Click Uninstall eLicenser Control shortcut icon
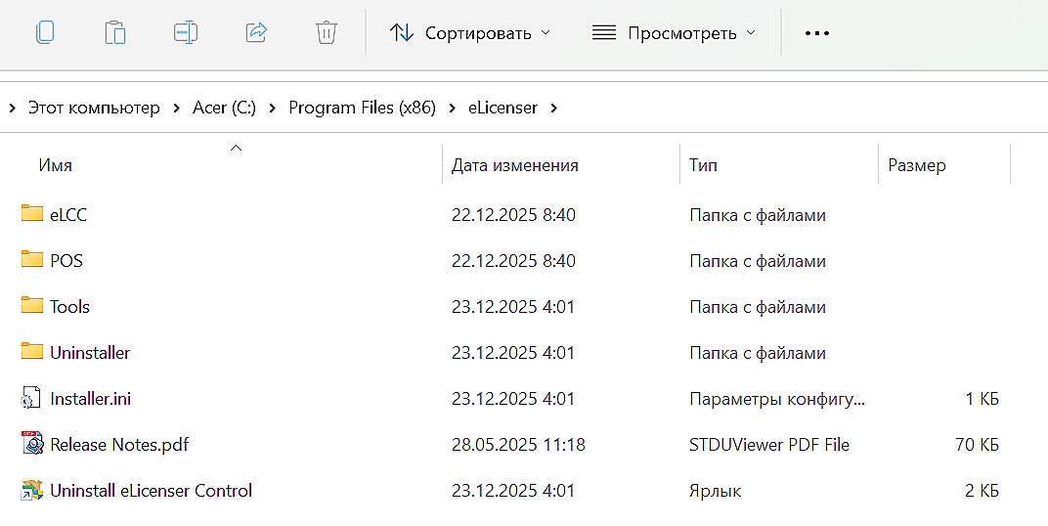Image resolution: width=1048 pixels, height=526 pixels. [31, 490]
